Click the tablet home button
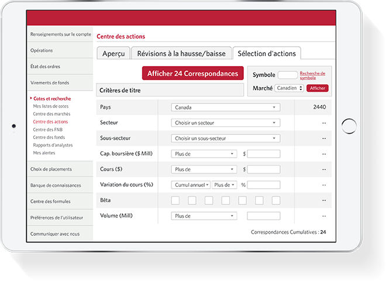Viewport: 386px width, 281px height. click(x=349, y=126)
